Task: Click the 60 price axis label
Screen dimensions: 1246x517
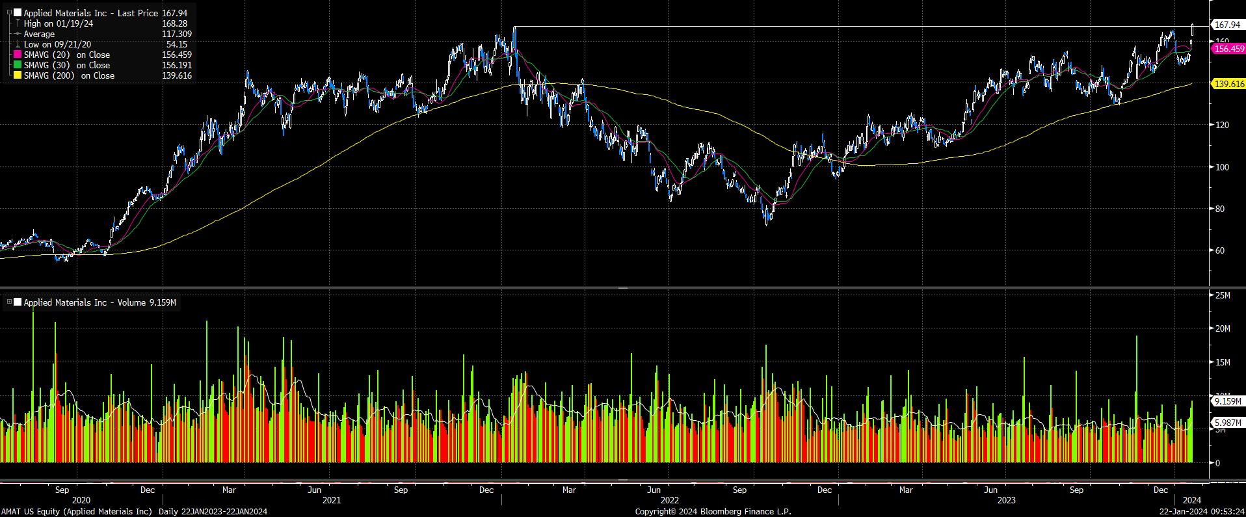Action: [1220, 250]
